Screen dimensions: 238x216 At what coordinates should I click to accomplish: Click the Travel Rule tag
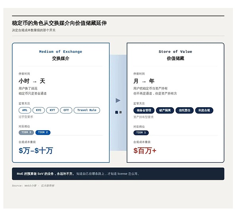click(x=86, y=110)
